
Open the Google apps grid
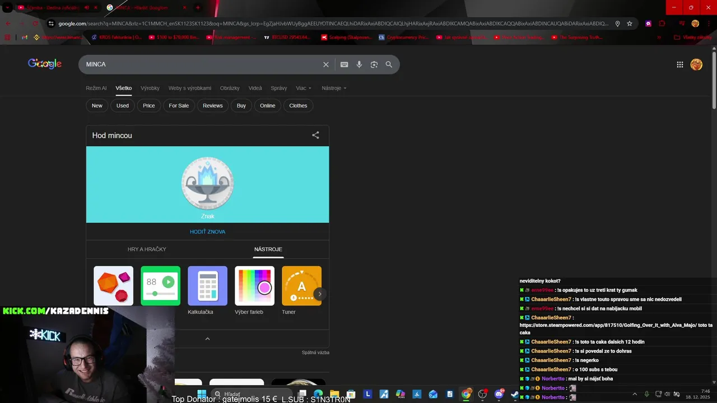coord(680,64)
